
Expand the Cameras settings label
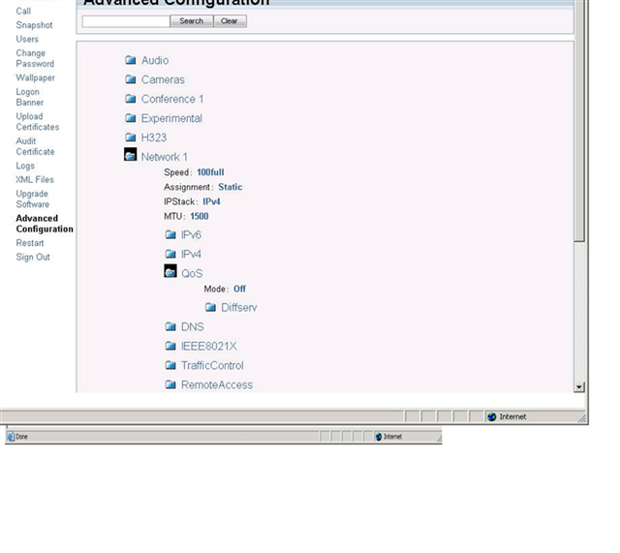pos(163,79)
